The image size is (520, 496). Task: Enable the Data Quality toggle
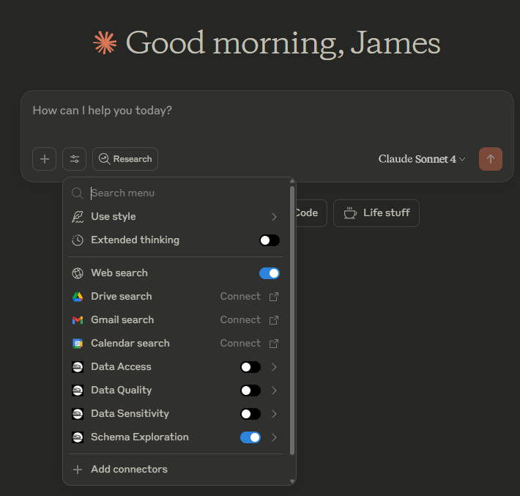(x=250, y=390)
